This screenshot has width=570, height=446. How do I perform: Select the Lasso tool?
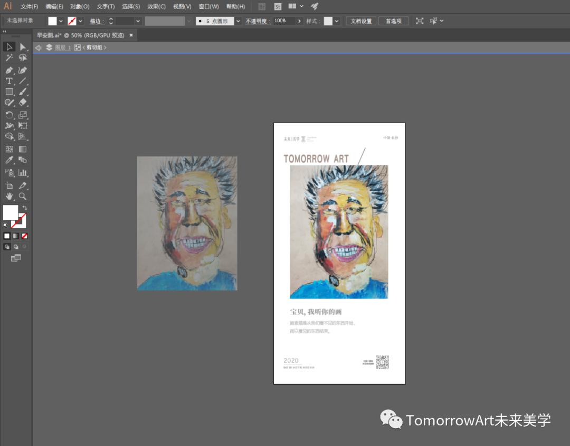click(x=23, y=58)
